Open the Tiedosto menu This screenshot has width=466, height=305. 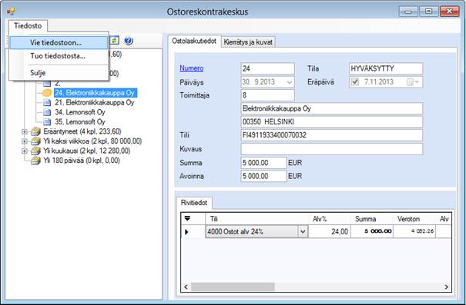tap(28, 26)
